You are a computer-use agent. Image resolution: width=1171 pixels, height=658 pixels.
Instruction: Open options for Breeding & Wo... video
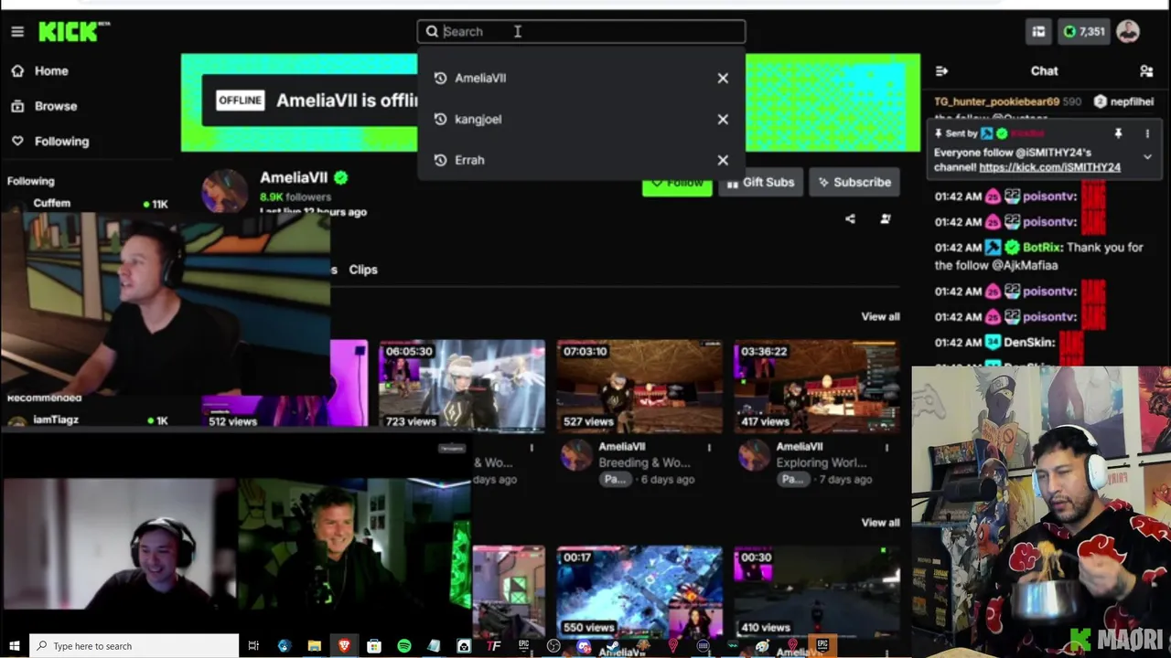tap(709, 448)
